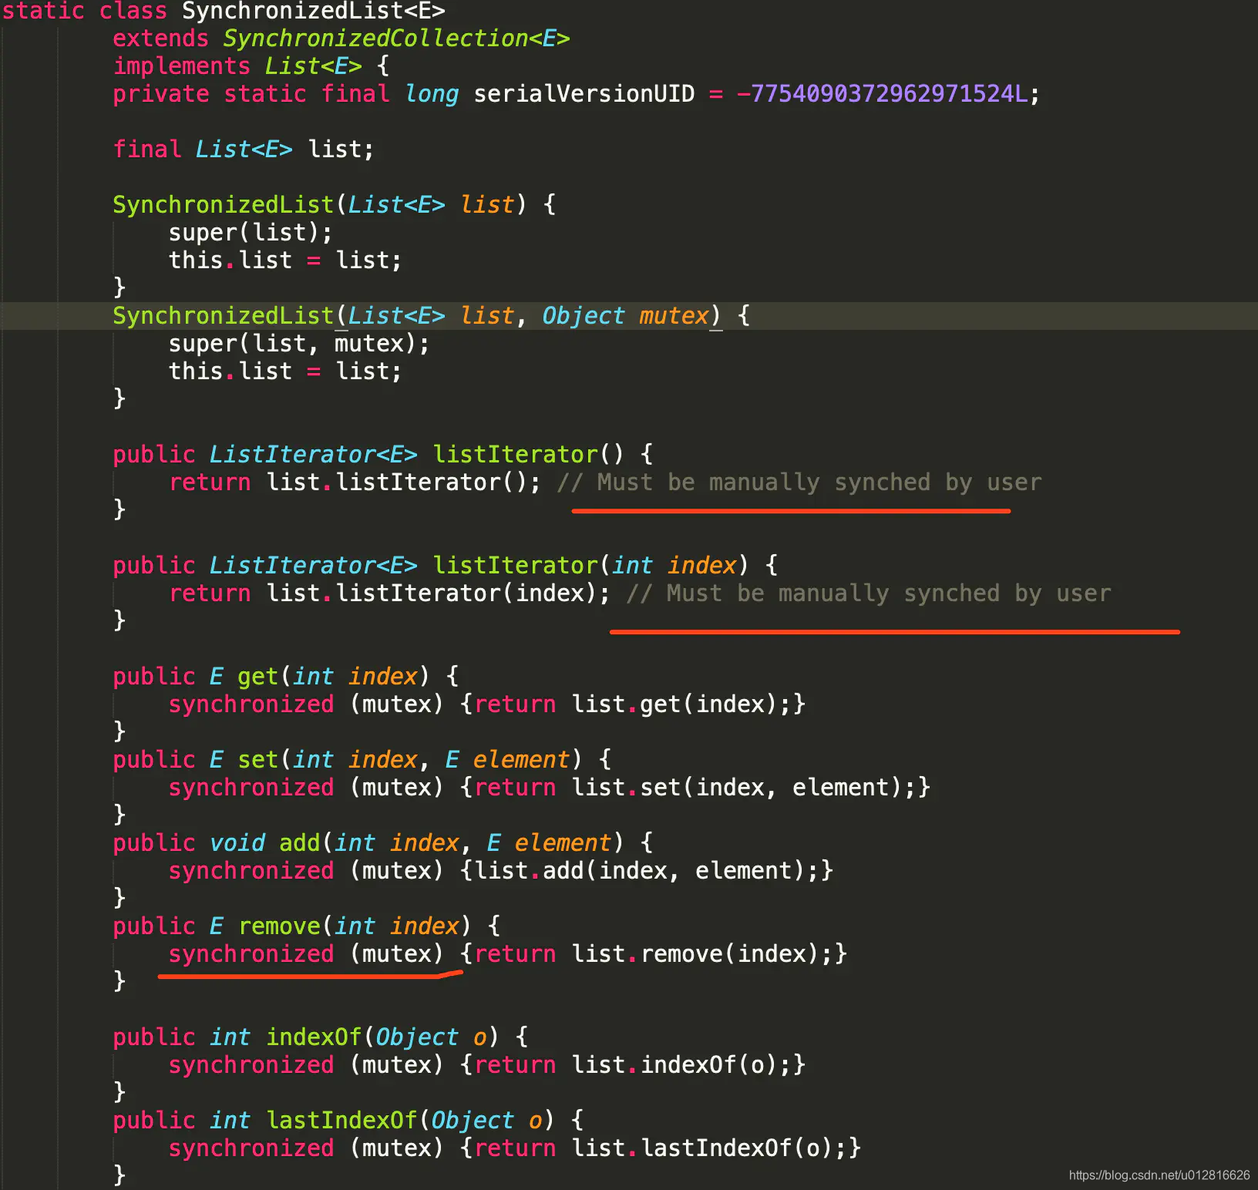Select the final List<E> list field
This screenshot has width=1258, height=1190.
(x=243, y=149)
